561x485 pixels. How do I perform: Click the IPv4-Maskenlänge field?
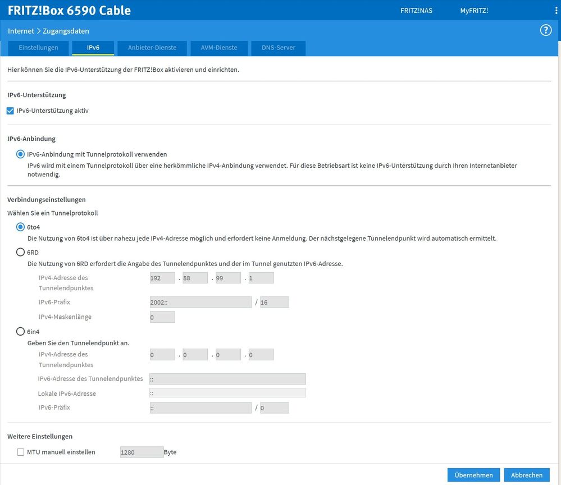pyautogui.click(x=162, y=317)
